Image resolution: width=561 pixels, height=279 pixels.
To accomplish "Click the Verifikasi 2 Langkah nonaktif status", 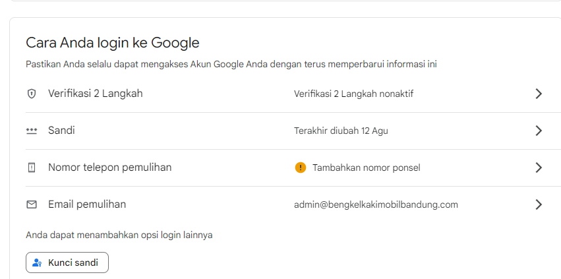I will click(x=354, y=94).
